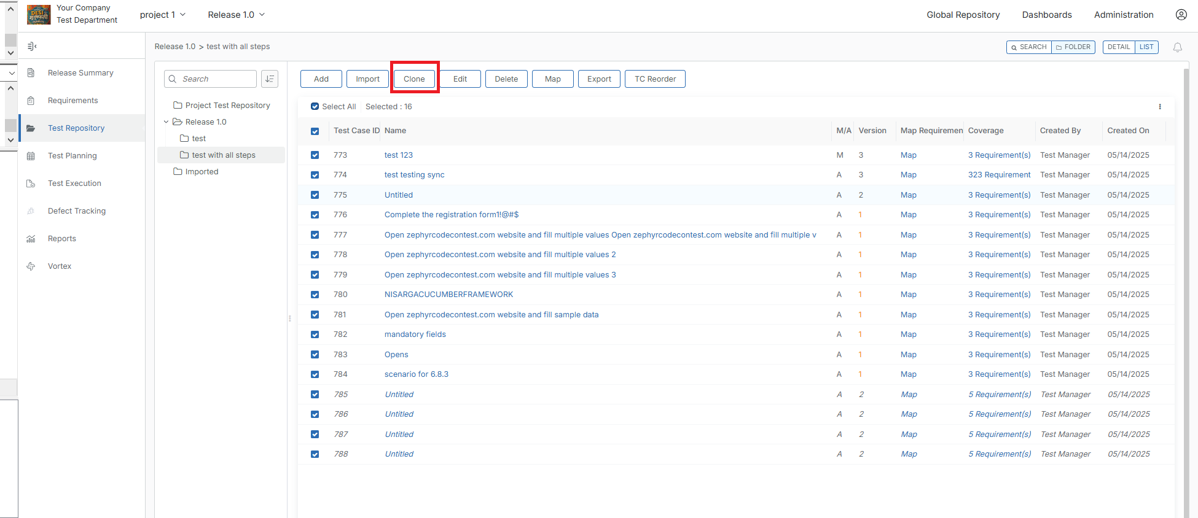Click the folder search input field
Viewport: 1198px width, 518px height.
click(216, 79)
